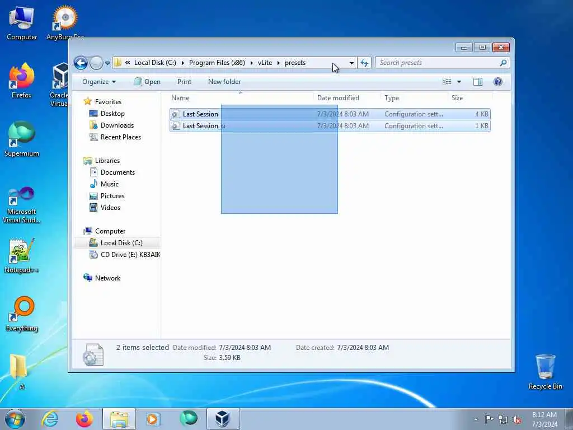Click the Supermium desktop shortcut
Image resolution: width=573 pixels, height=430 pixels.
22,139
